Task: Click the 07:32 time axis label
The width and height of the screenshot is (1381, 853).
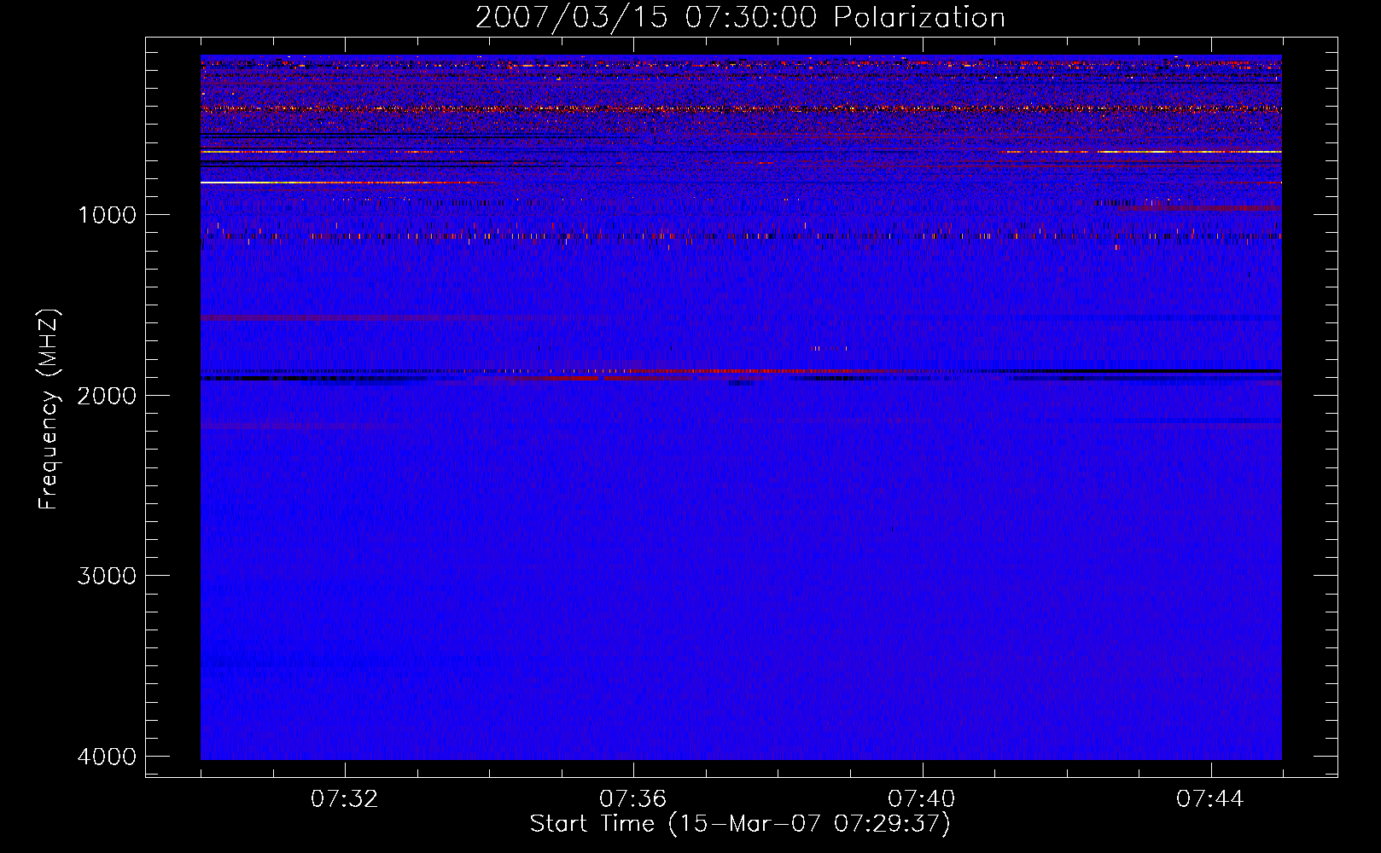Action: coord(345,798)
